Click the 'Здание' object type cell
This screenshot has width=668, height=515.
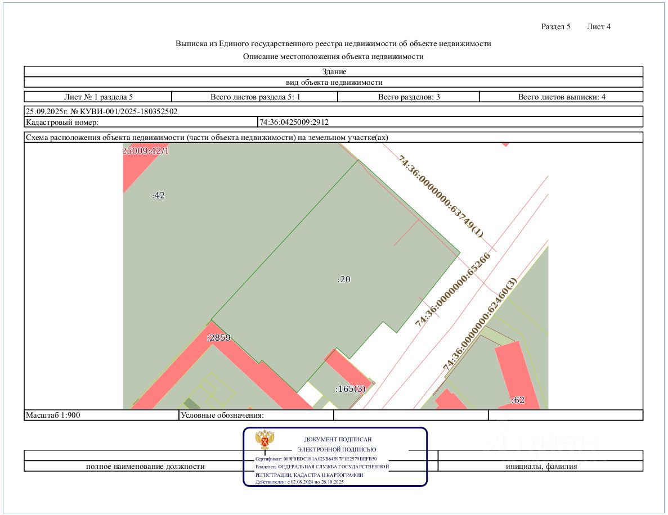[x=334, y=71]
